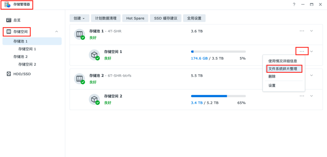Open the help question mark icon
The image size is (327, 157).
294,5
